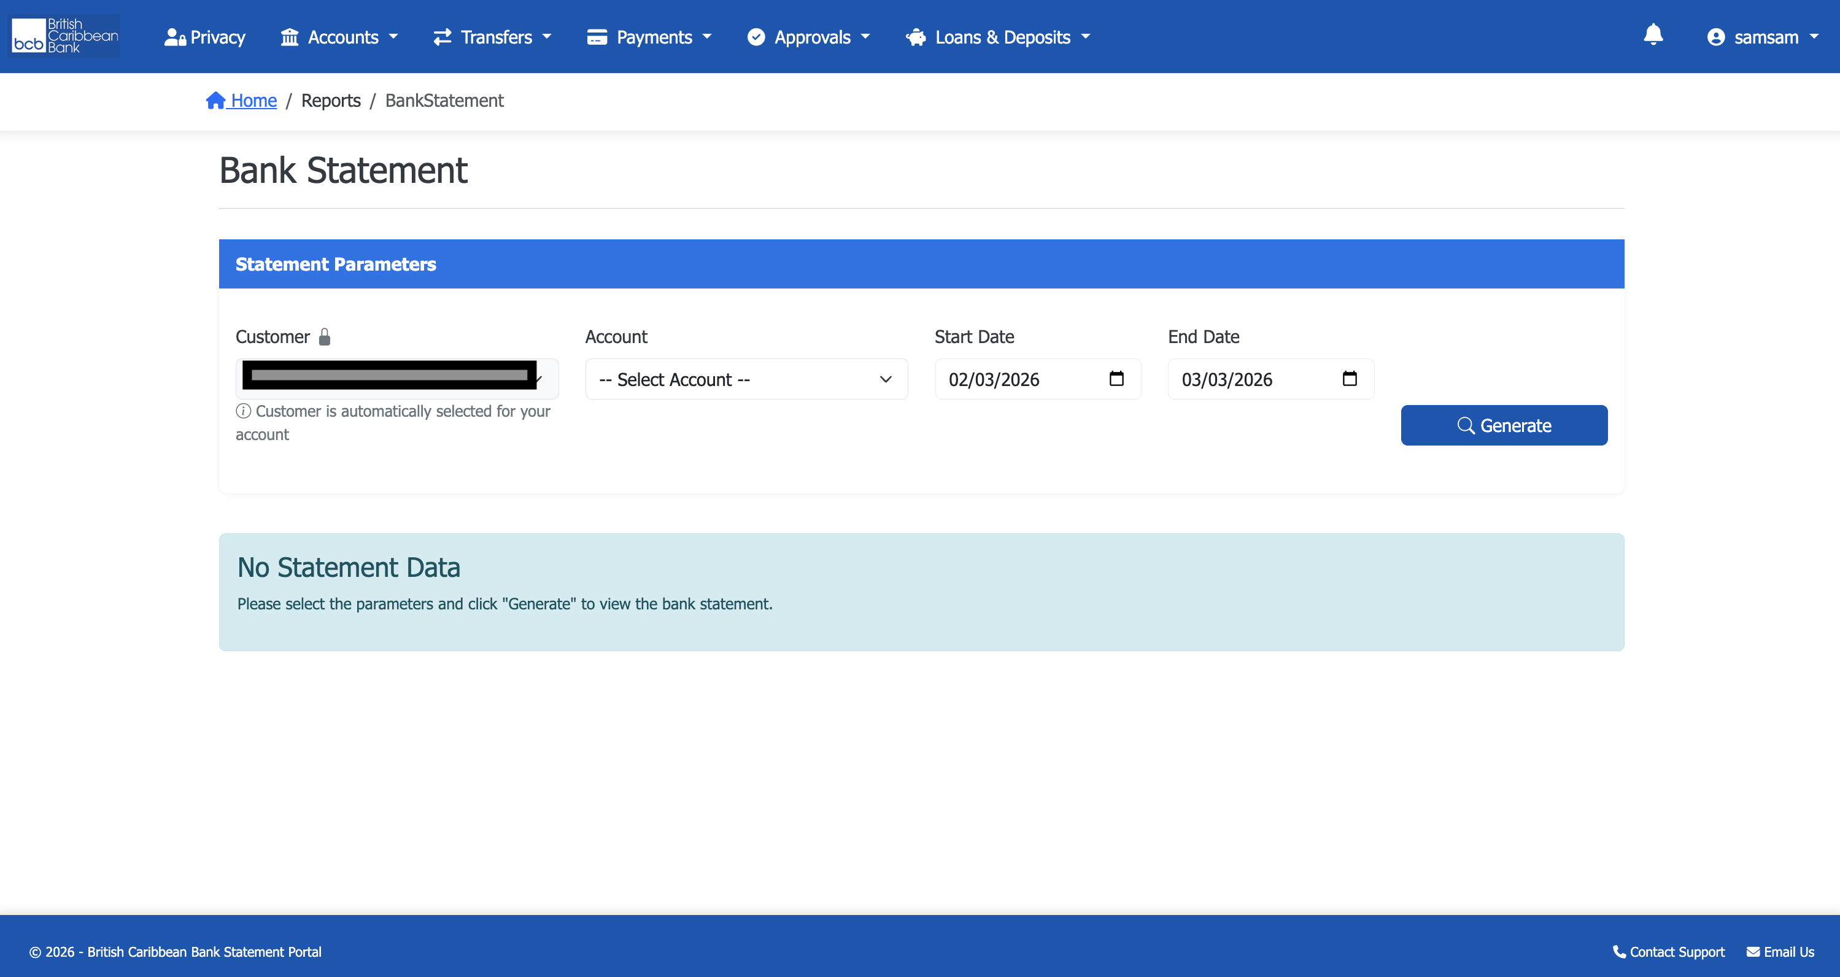1840x977 pixels.
Task: Click the lock icon beside Customer
Action: coord(324,336)
